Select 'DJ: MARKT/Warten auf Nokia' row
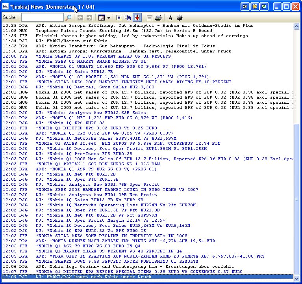The width and height of the screenshot is (302, 284). 148,41
